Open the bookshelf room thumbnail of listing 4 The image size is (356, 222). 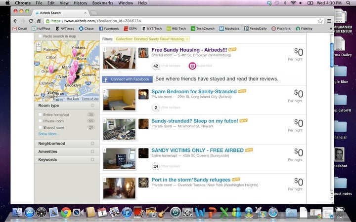pos(119,159)
